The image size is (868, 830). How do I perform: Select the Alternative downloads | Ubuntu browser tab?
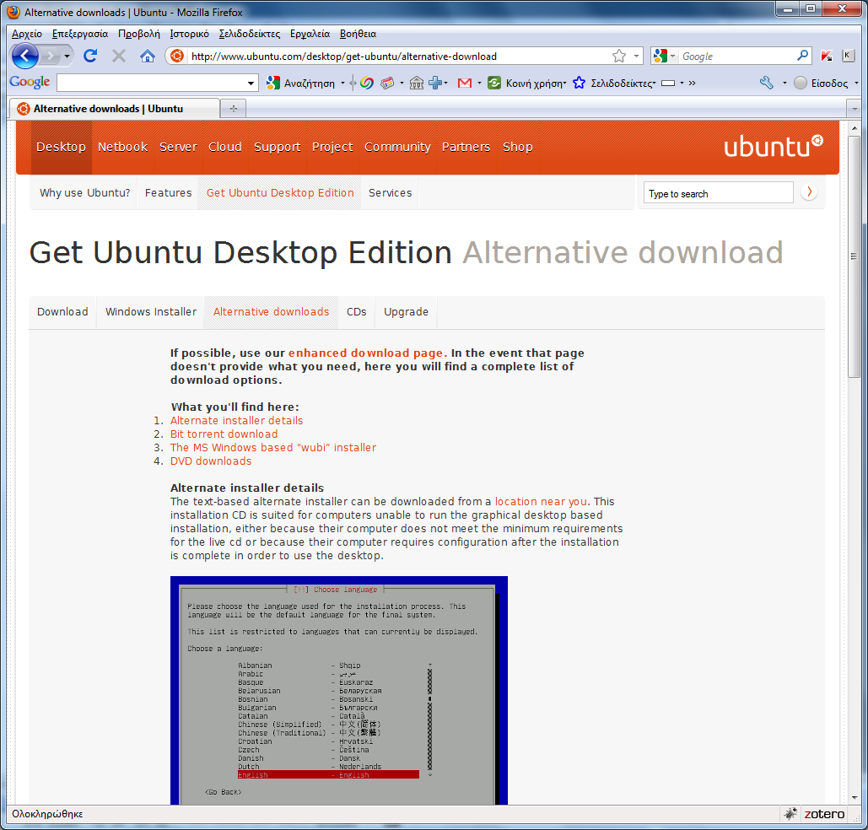(x=115, y=109)
